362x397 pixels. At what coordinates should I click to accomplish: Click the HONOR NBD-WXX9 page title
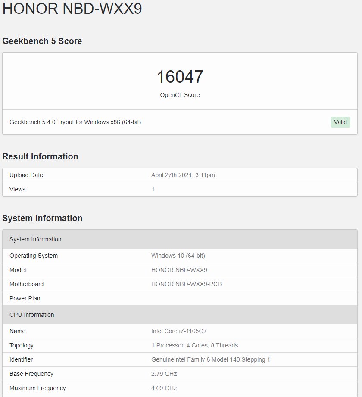click(72, 9)
